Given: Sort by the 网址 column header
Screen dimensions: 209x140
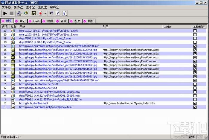Looking at the screenshot, I should coord(60,27).
